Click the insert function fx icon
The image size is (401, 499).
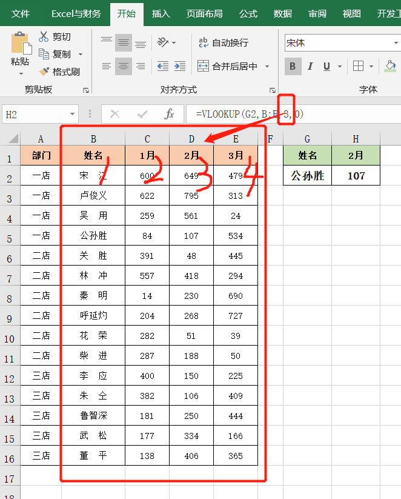[169, 114]
